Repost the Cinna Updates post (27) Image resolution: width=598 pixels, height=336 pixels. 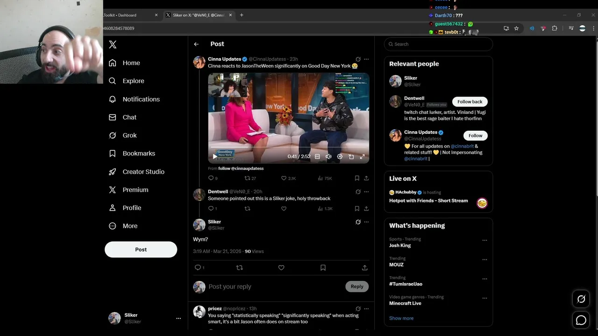tap(250, 178)
